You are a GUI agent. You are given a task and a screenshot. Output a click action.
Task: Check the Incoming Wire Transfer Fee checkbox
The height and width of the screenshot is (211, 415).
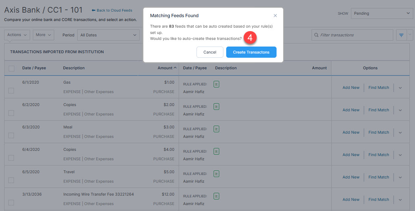(x=11, y=203)
